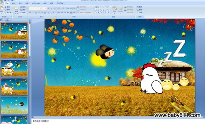
Task: Open the Office button menu
Action: coord(1,1)
